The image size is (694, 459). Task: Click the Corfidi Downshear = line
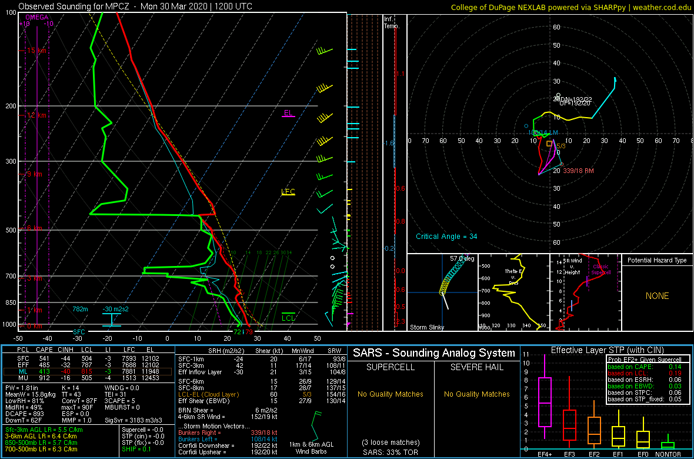tap(228, 445)
